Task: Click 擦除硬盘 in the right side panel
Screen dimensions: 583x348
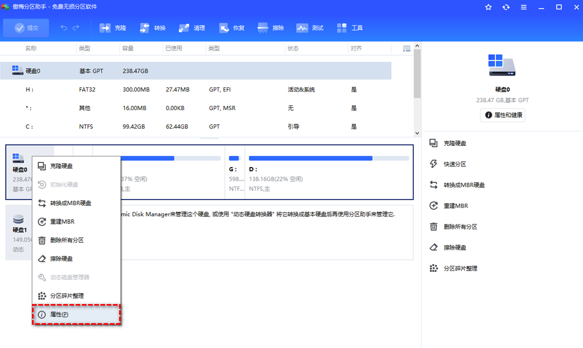Action: [448, 247]
